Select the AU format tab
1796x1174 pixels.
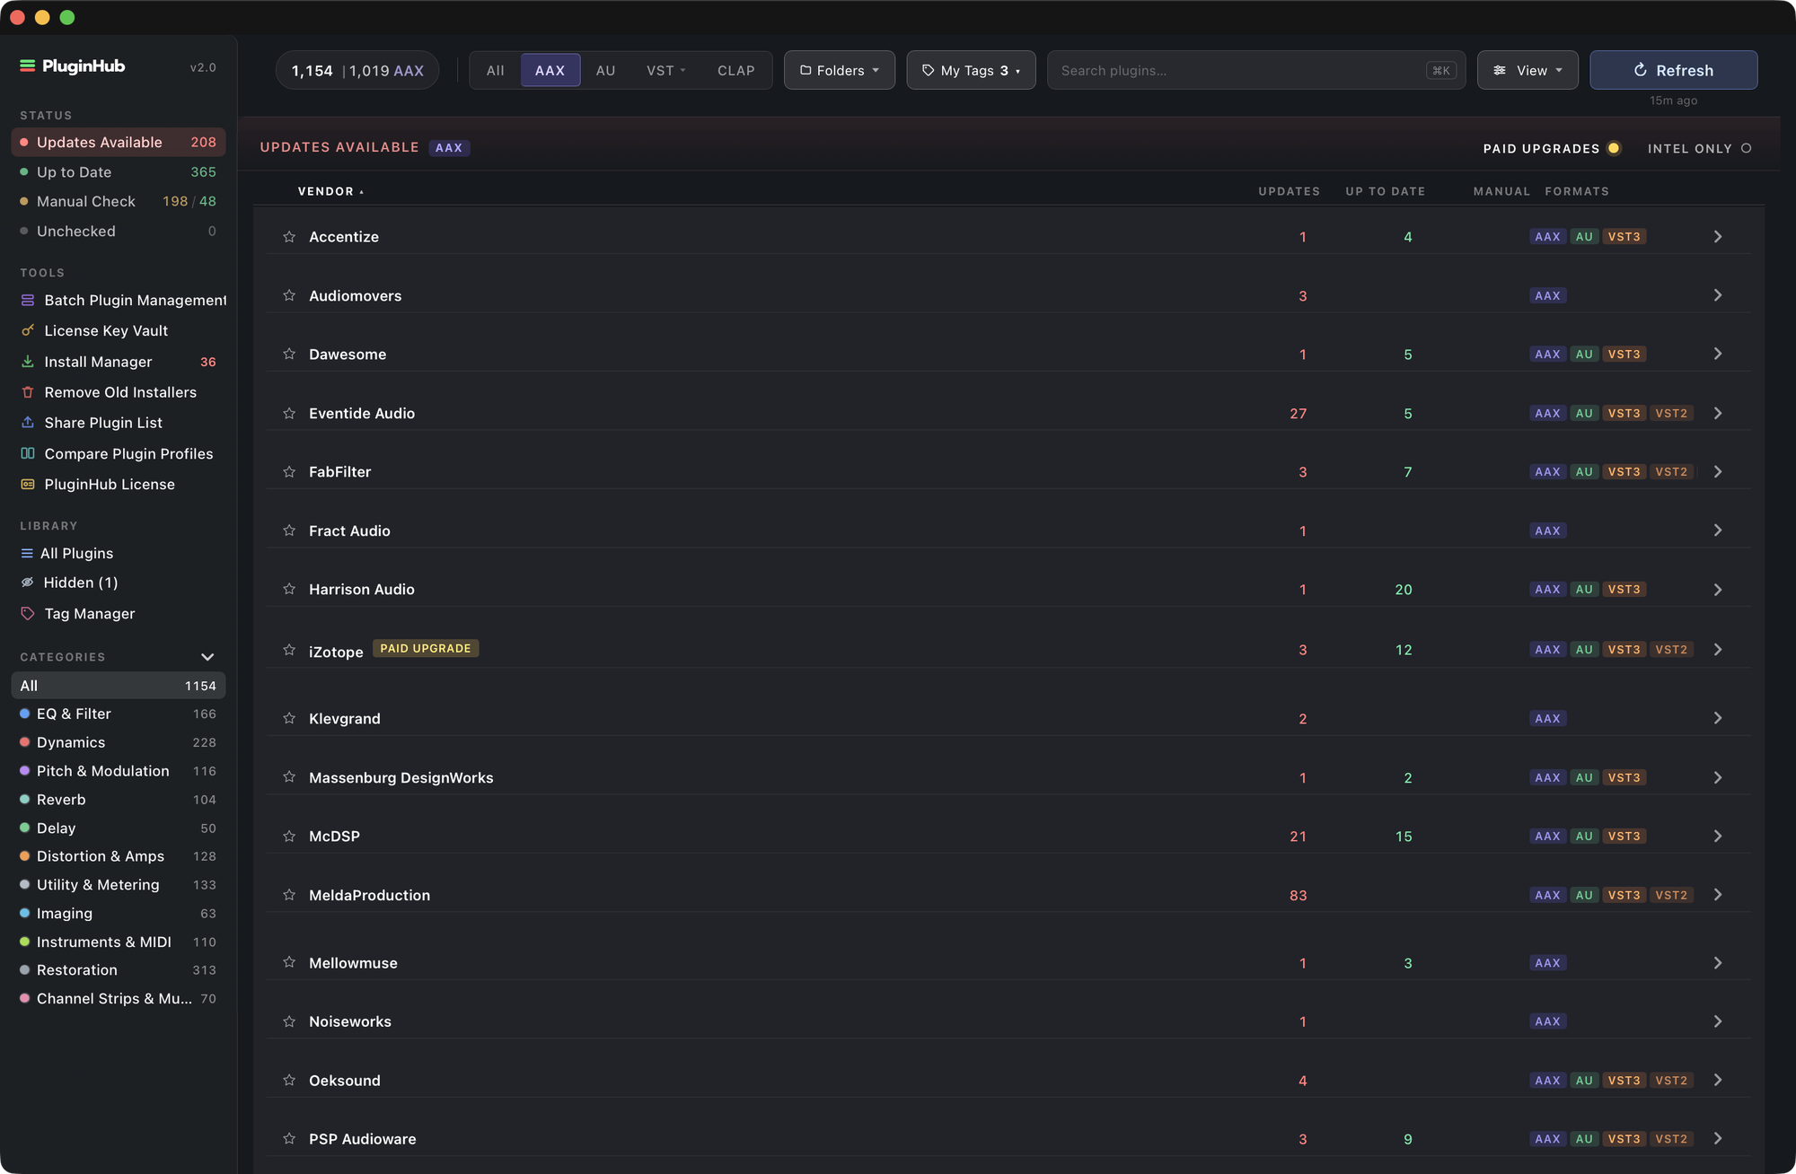605,70
